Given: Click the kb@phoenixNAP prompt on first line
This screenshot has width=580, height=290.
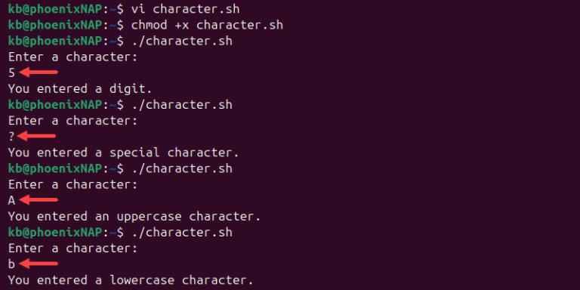Looking at the screenshot, I should pyautogui.click(x=54, y=9).
